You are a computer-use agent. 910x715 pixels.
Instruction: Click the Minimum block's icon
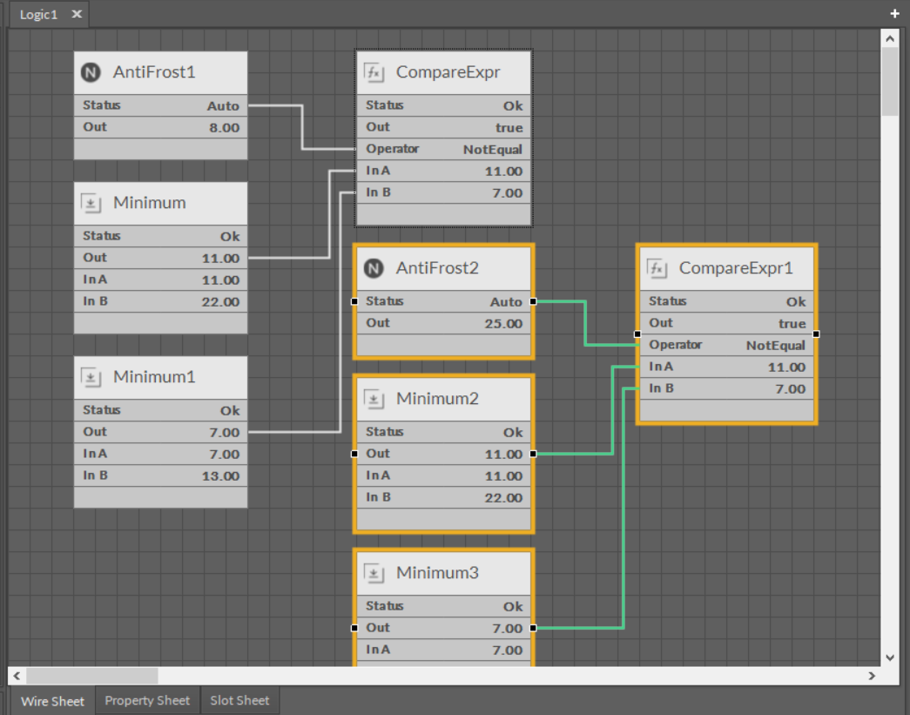coord(91,203)
